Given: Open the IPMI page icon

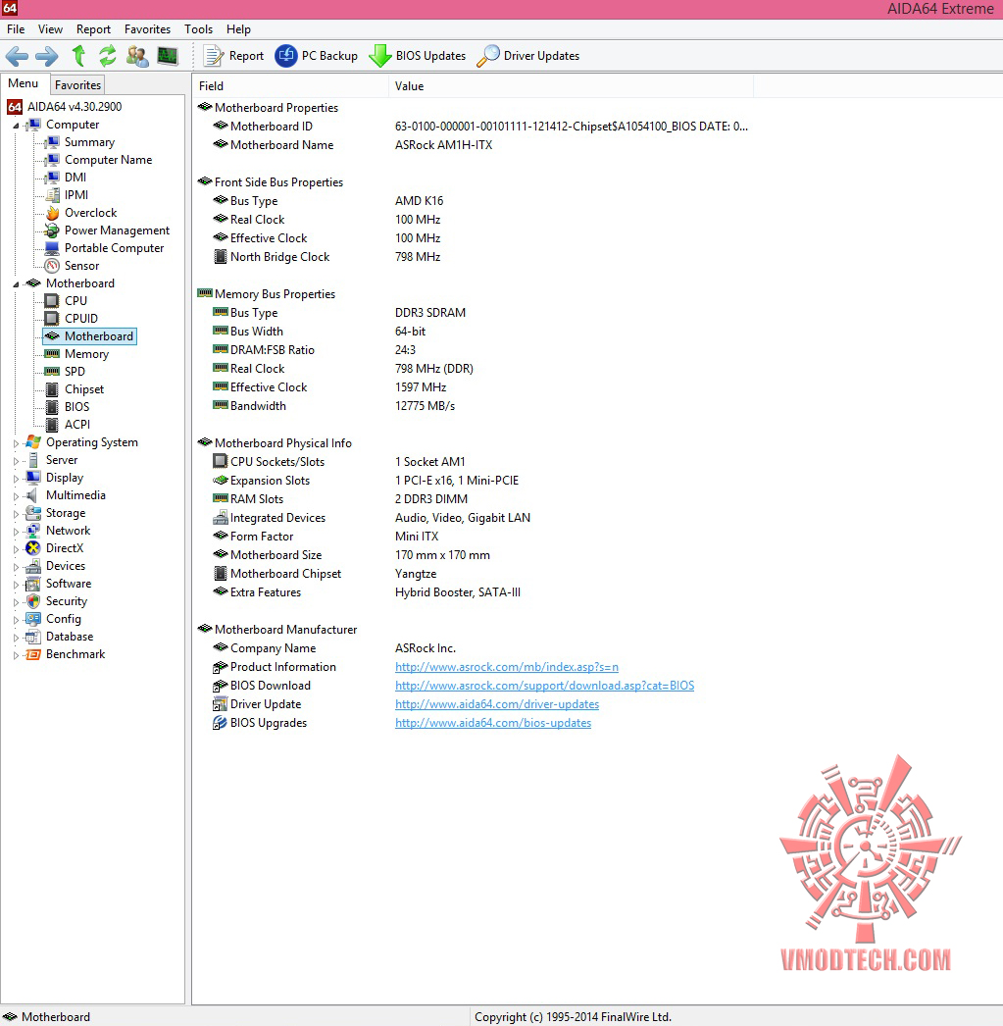Looking at the screenshot, I should [52, 195].
